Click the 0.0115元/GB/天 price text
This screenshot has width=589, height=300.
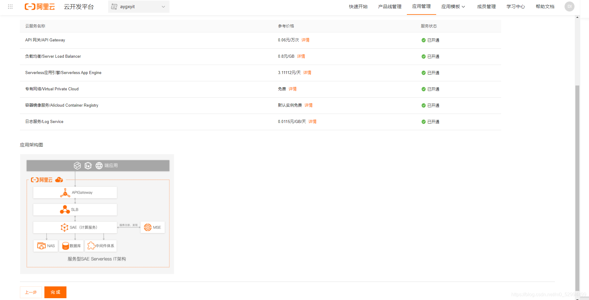tap(292, 121)
